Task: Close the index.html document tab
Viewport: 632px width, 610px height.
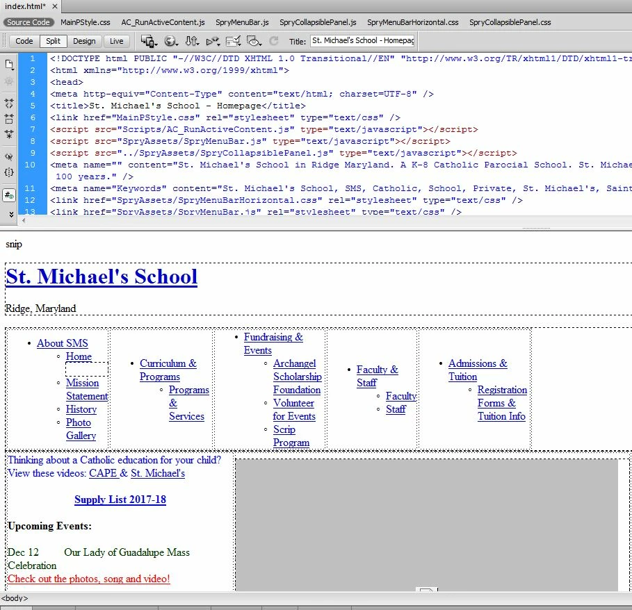Action: [55, 6]
